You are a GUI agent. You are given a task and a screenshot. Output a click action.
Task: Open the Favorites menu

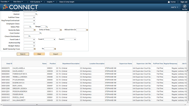click(5, 2)
